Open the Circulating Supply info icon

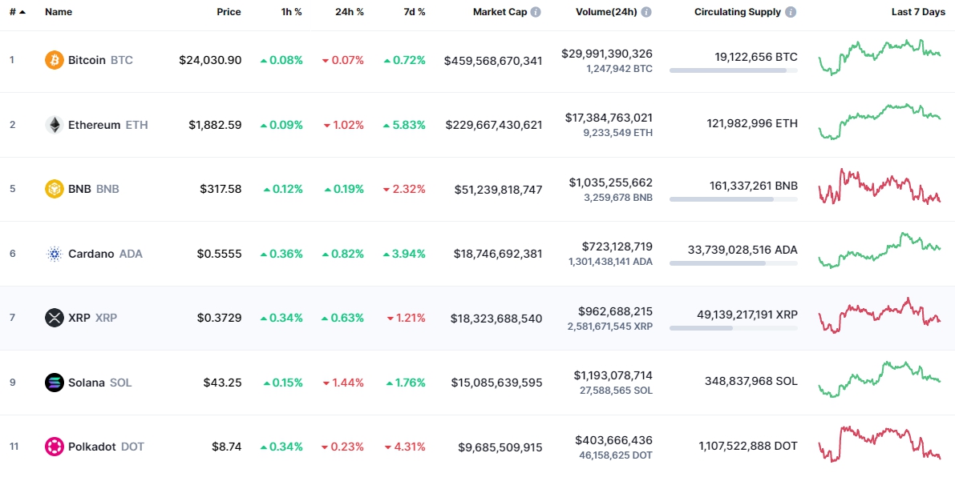[x=791, y=12]
